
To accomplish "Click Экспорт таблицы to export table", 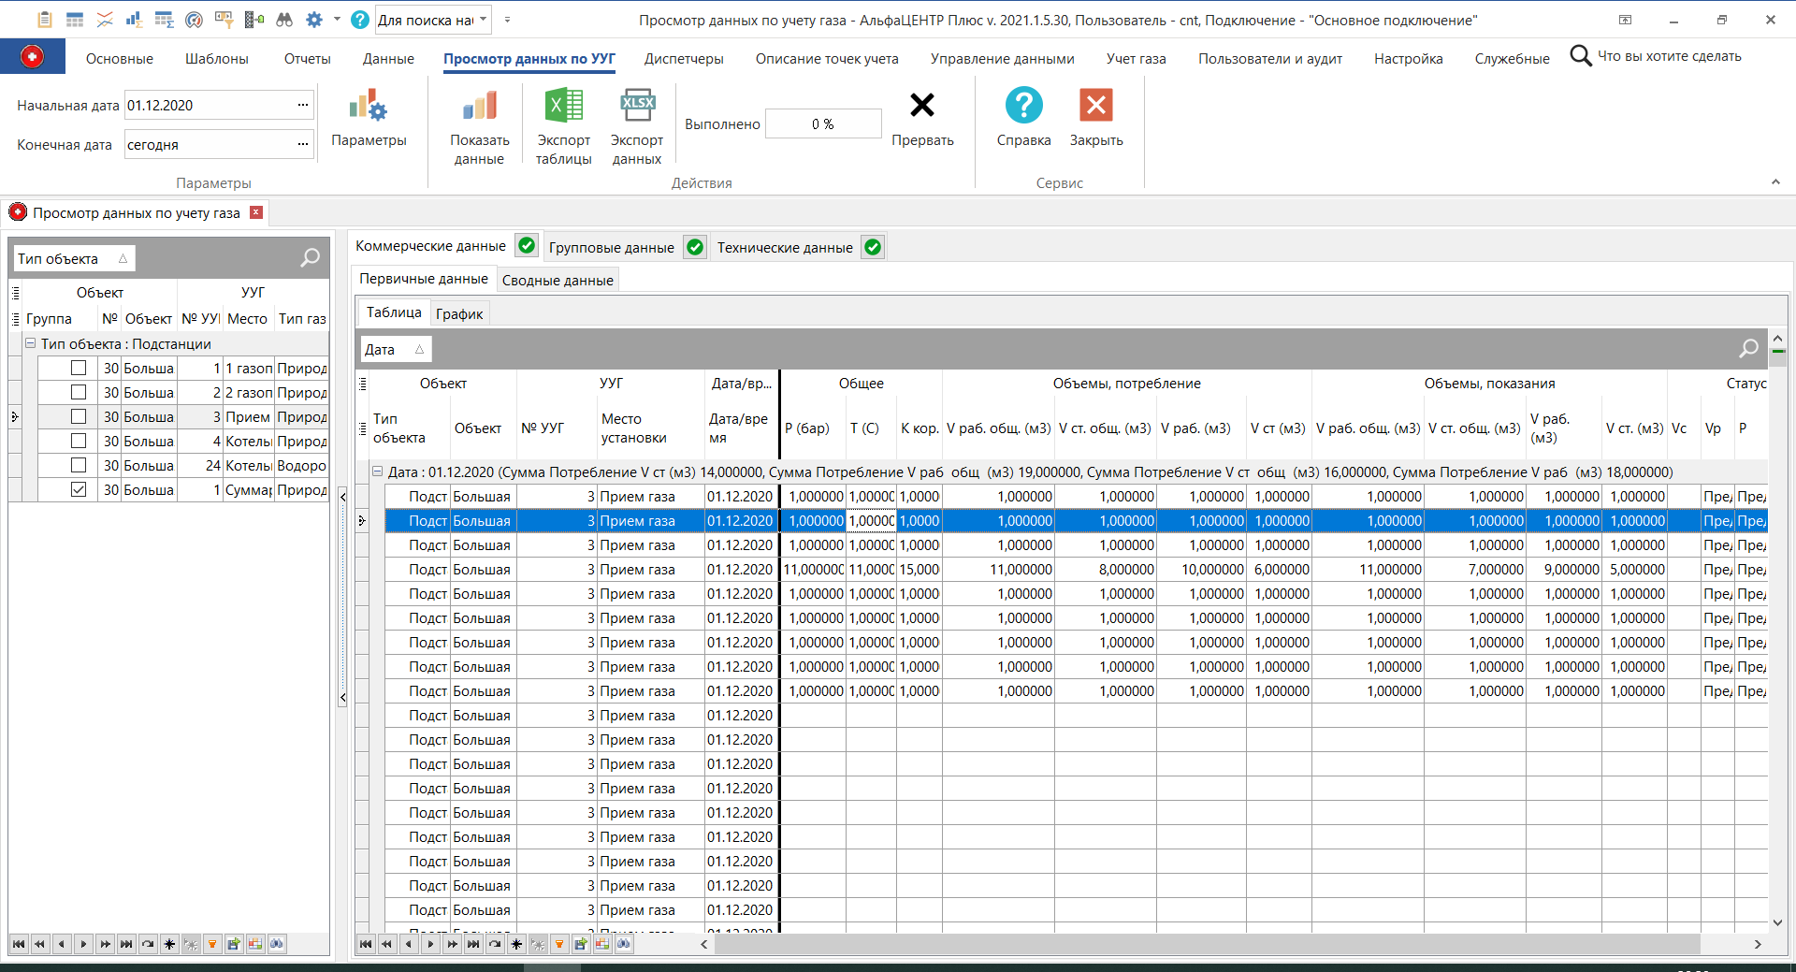I will coord(562,124).
